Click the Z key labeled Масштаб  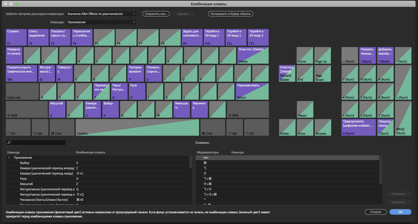pyautogui.click(x=57, y=110)
